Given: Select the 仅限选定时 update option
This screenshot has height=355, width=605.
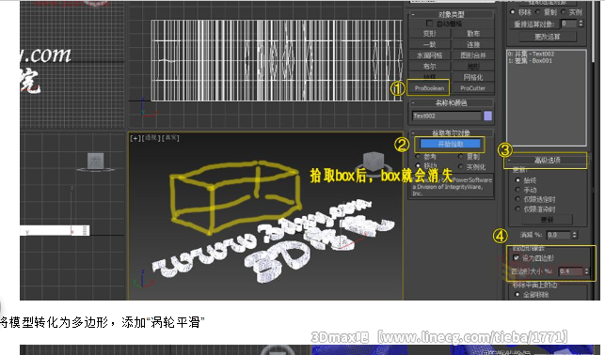Looking at the screenshot, I should [x=517, y=199].
